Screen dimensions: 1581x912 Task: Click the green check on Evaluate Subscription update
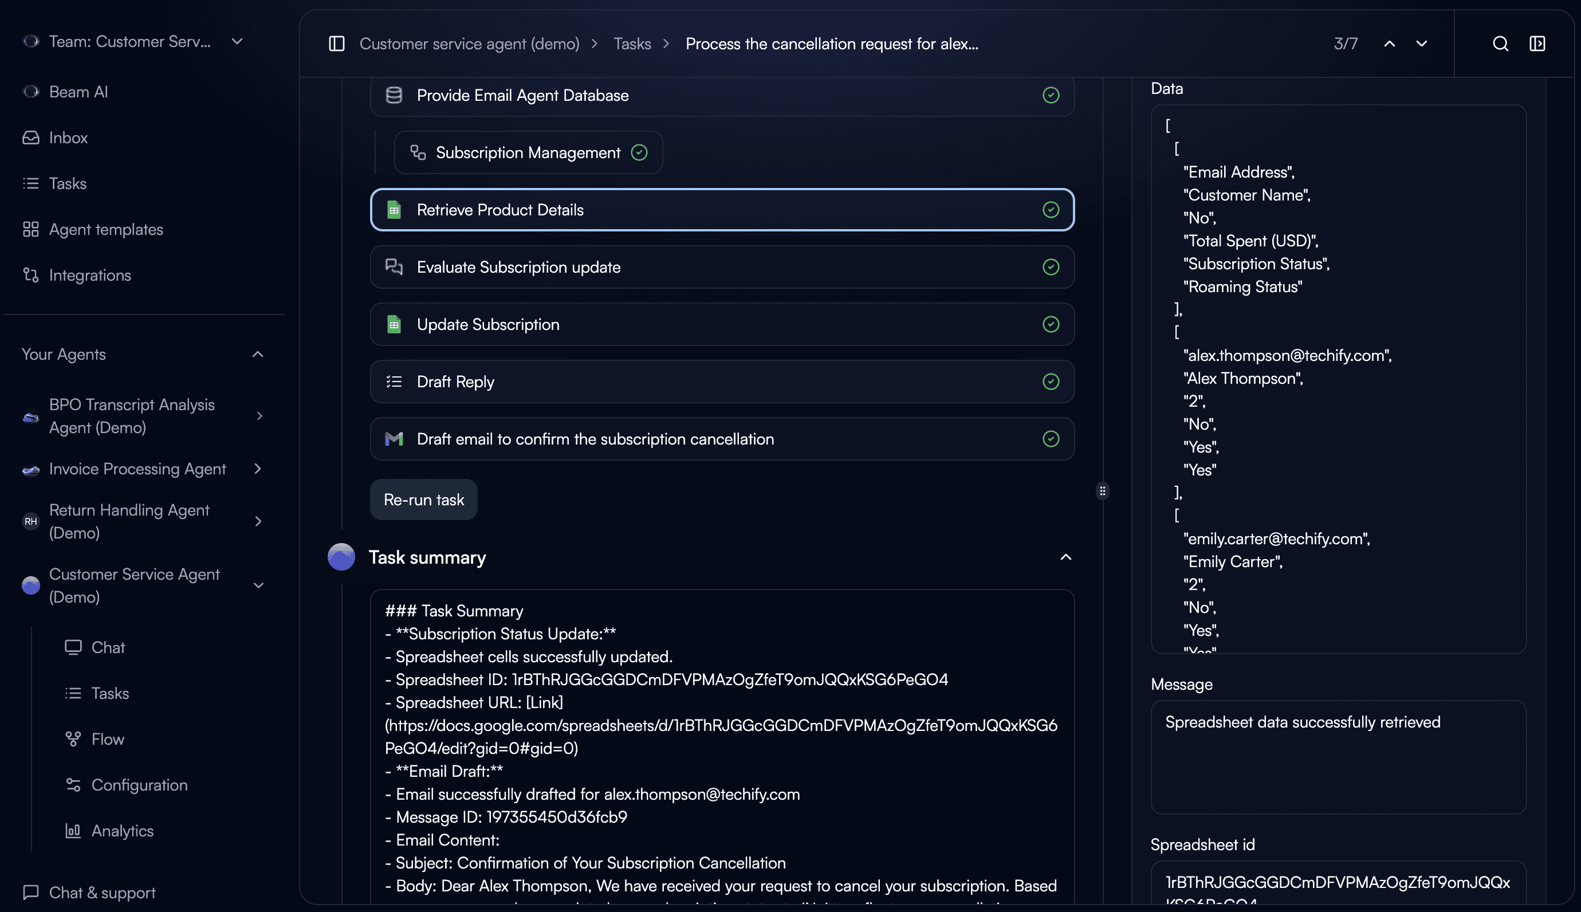(x=1051, y=267)
